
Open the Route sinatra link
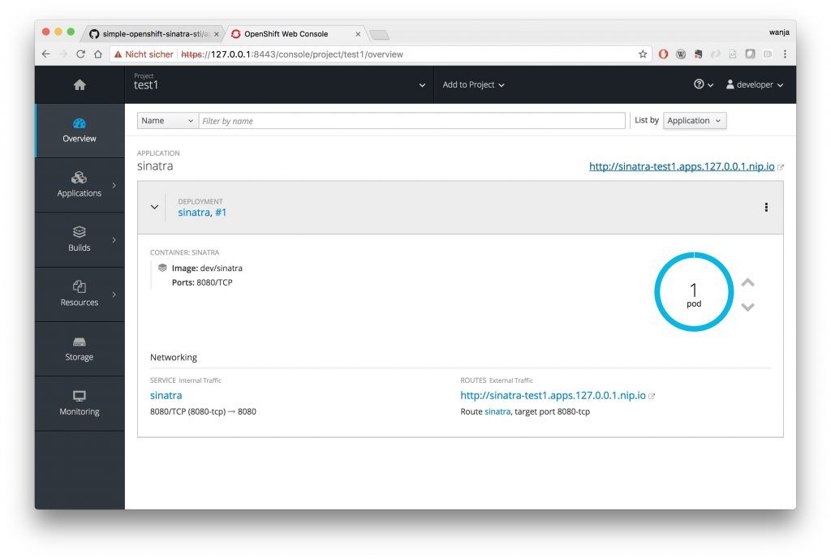pyautogui.click(x=497, y=411)
